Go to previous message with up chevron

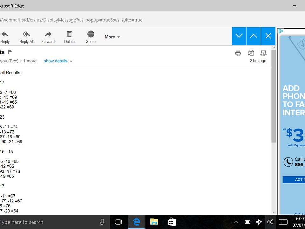pos(254,36)
